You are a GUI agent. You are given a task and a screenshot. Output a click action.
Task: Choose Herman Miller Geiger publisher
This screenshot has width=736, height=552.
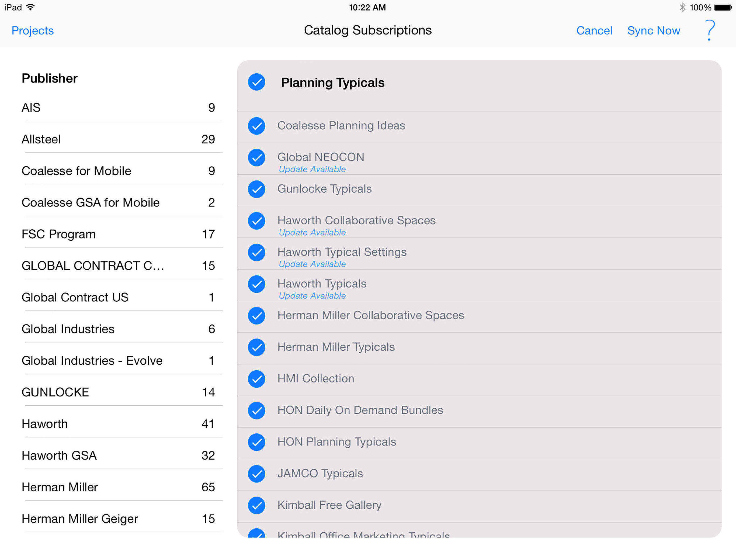122,519
